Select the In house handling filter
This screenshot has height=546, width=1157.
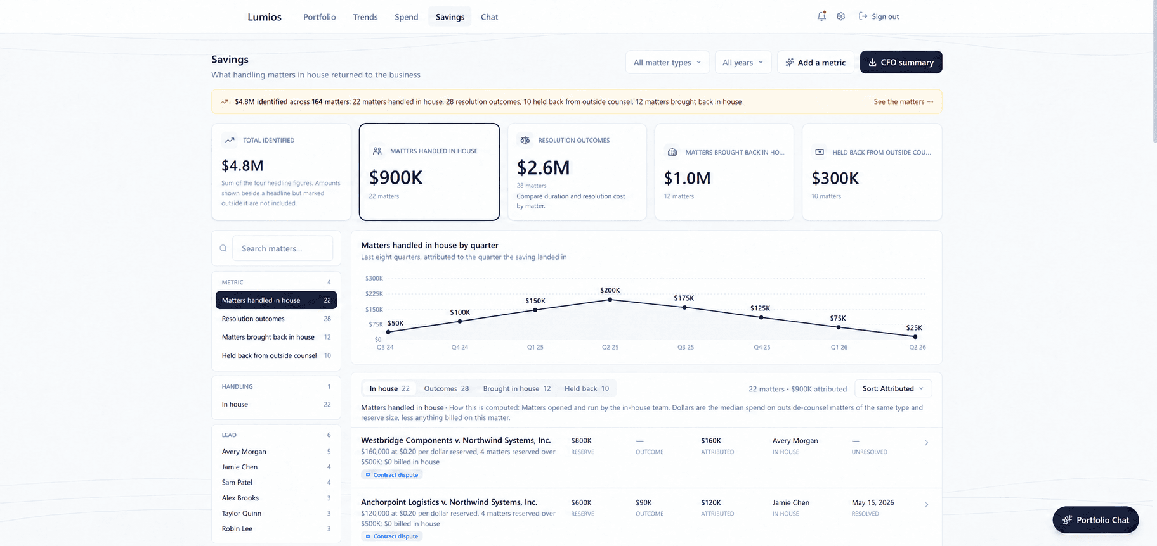276,404
